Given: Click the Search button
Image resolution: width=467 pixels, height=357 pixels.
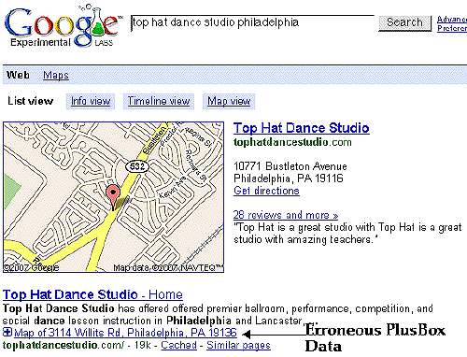Looking at the screenshot, I should [404, 23].
